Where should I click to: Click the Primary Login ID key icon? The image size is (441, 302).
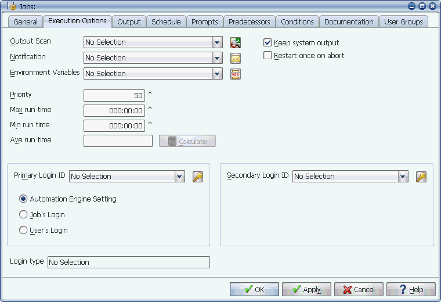(198, 177)
